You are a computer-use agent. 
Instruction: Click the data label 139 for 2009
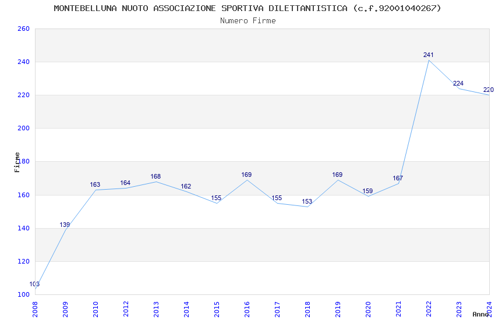[65, 225]
